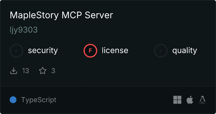Click empty card area right of title

tap(163, 15)
